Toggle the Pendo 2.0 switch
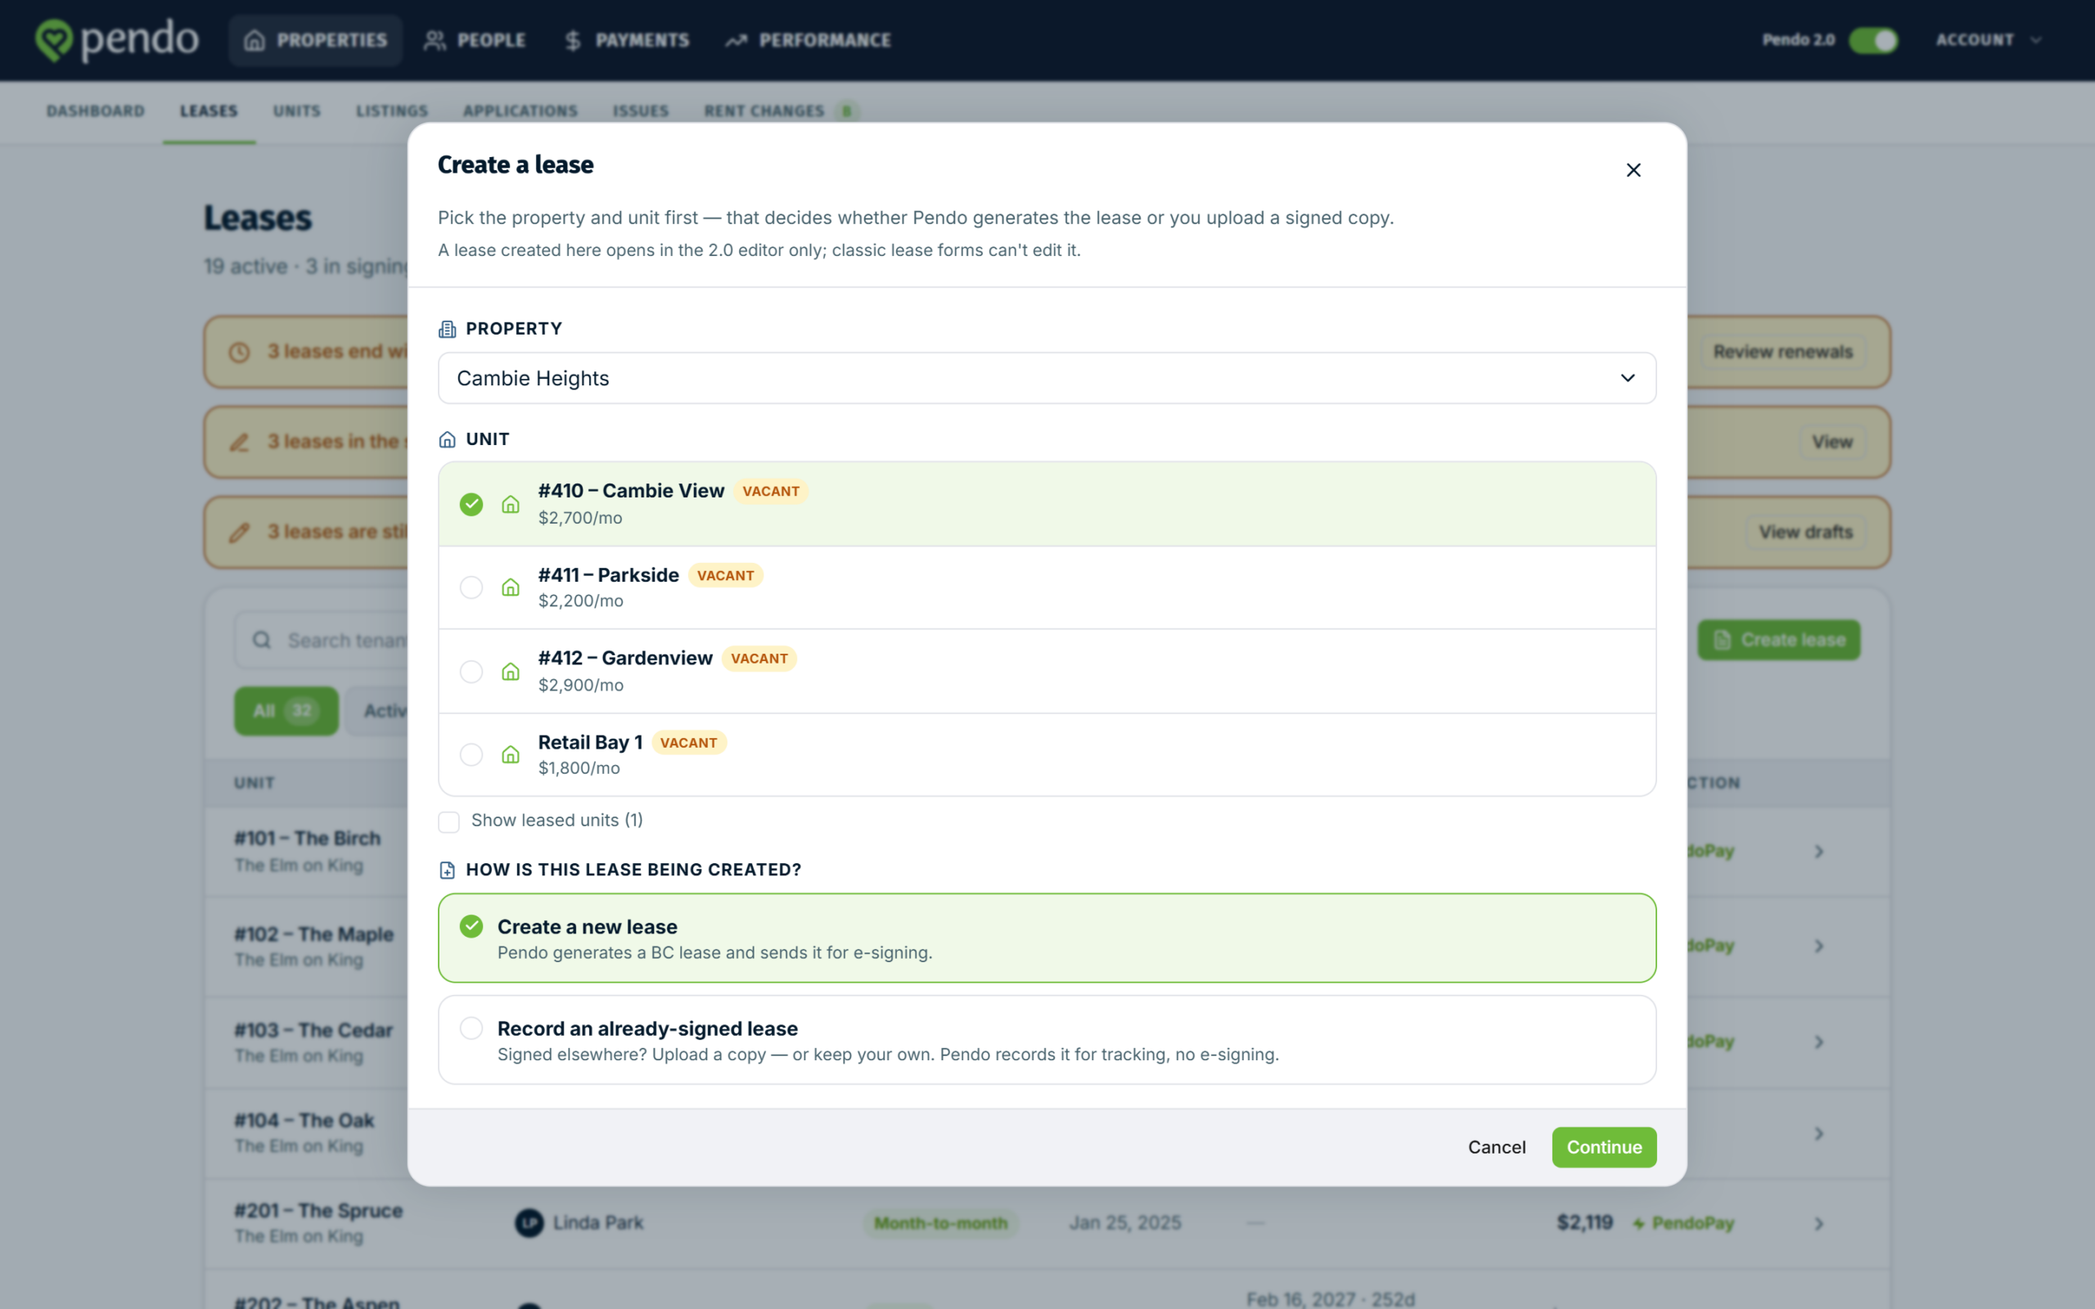 [1873, 40]
